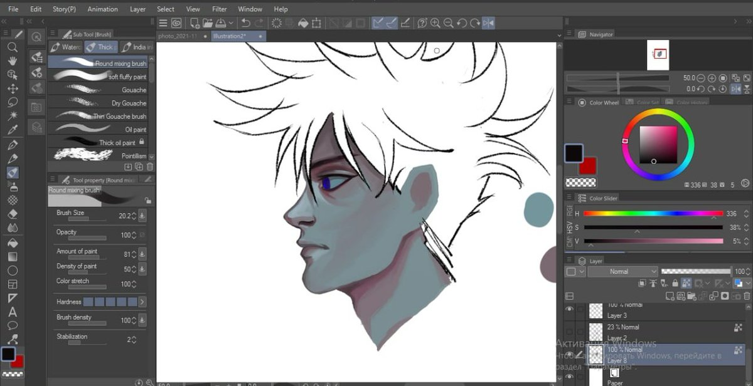Screen dimensions: 753x386
Task: Click the layer opacity slider
Action: 696,271
